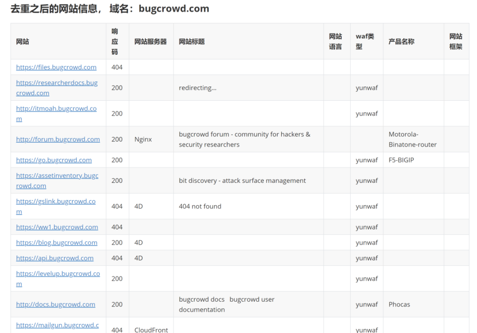The image size is (477, 333).
Task: Select the 200 code in itmoah row
Action: 117,114
